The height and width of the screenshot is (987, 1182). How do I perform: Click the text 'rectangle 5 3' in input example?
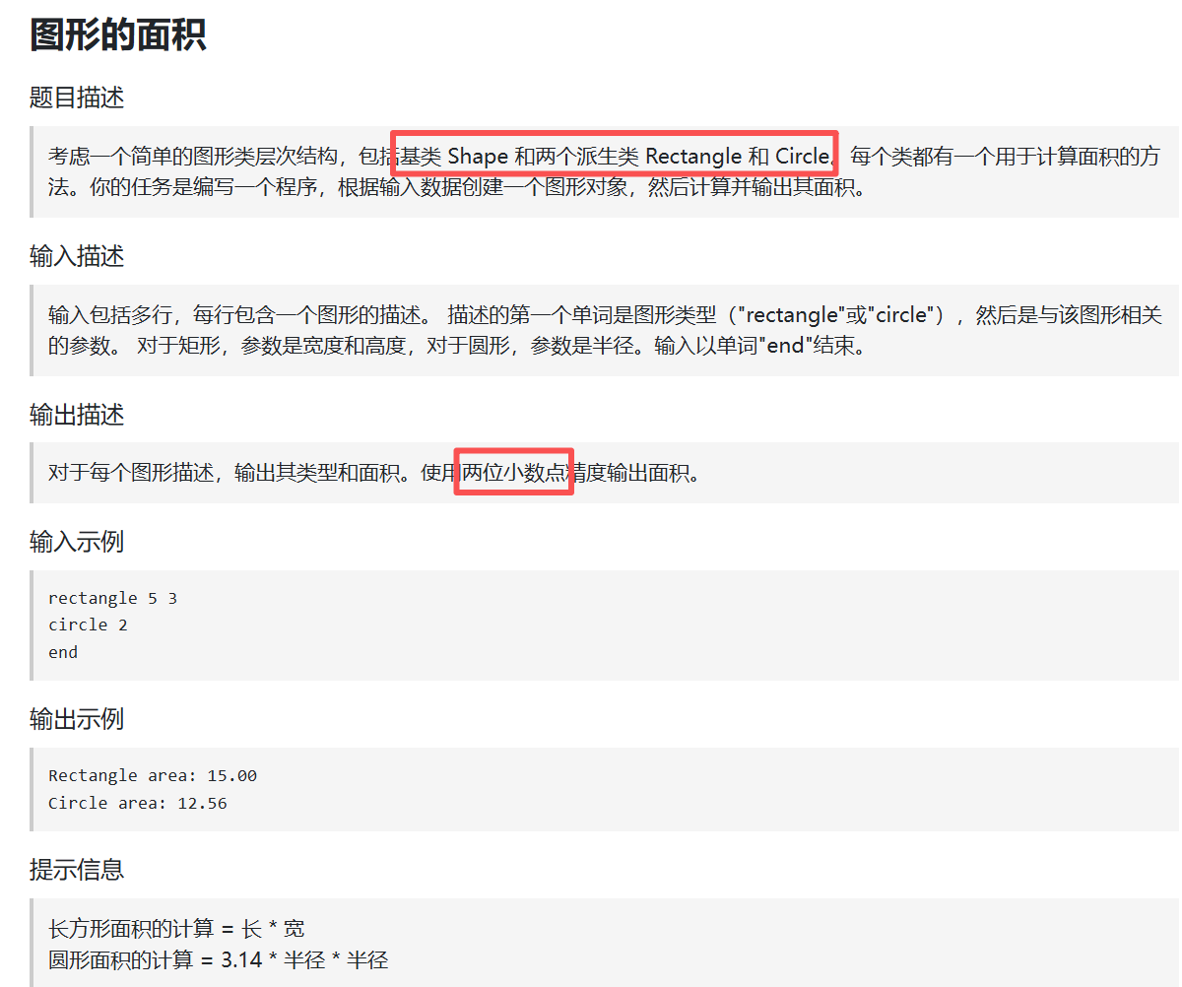point(112,598)
